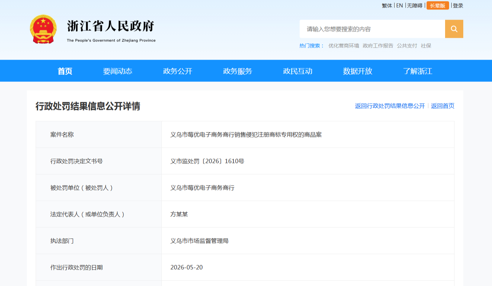Open the 了解浙江 nav item
This screenshot has height=286, width=492.
click(x=417, y=71)
